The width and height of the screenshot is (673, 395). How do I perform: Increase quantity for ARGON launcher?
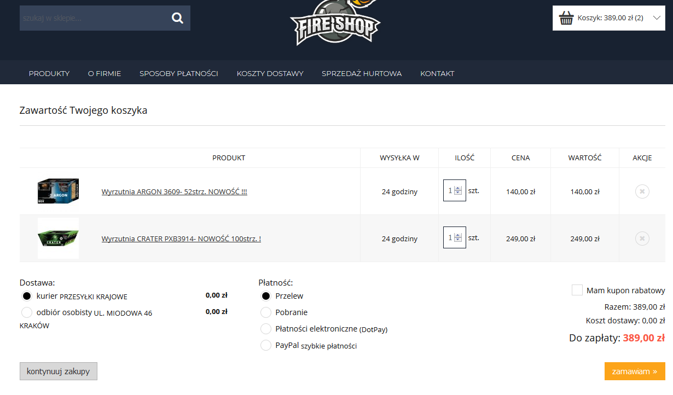point(459,188)
